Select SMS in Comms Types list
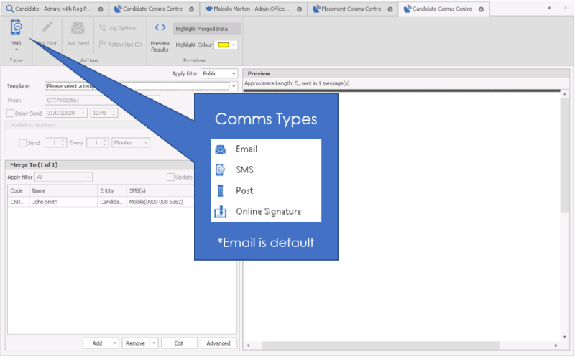This screenshot has height=357, width=575. [x=244, y=170]
